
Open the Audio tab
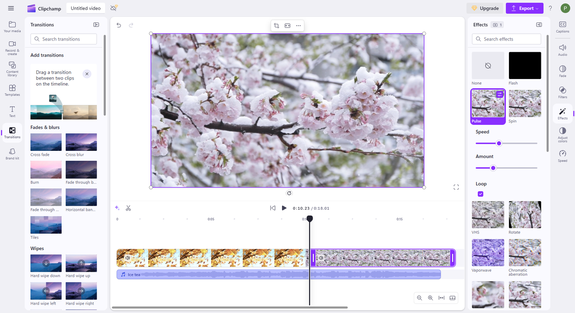(562, 50)
